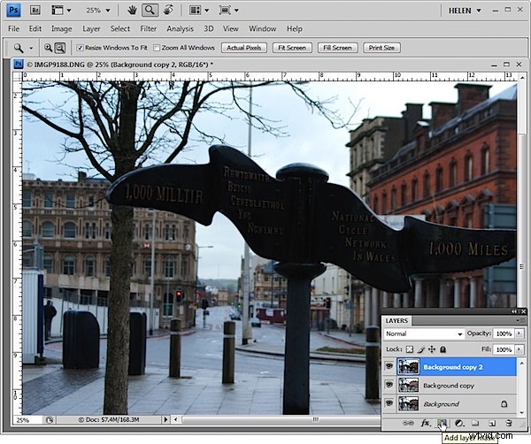Viewport: 531px width, 444px height.
Task: Delete layer using the trash icon
Action: (509, 423)
